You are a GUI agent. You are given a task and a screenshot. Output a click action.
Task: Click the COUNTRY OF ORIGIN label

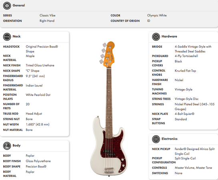coord(125,21)
